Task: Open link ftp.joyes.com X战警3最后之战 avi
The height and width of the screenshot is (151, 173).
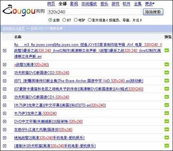Action: point(88,51)
